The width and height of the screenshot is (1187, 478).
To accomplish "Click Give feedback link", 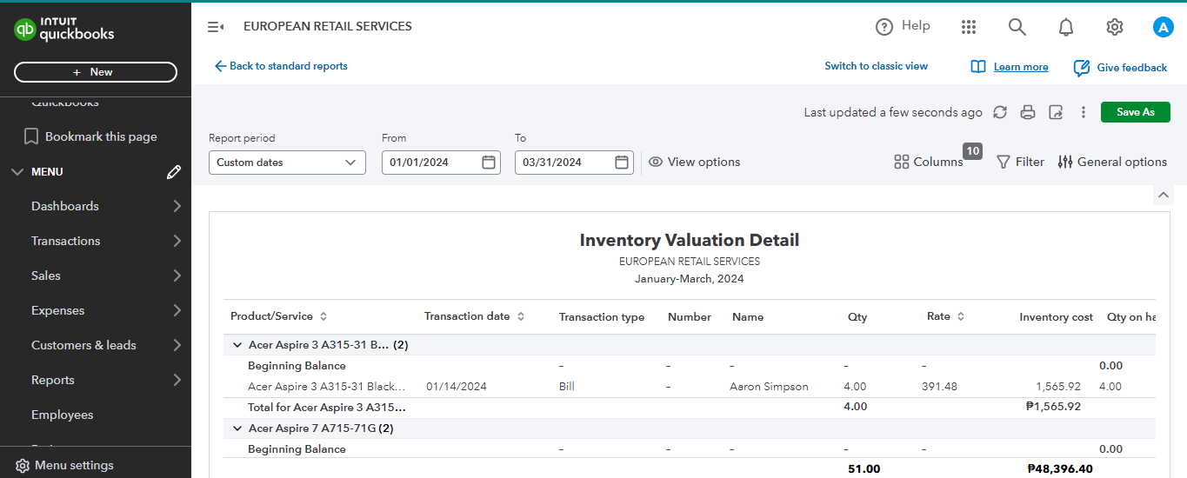I will pyautogui.click(x=1132, y=68).
